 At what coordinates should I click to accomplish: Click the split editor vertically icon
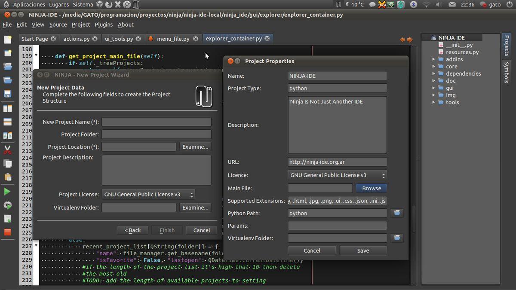pos(8,108)
